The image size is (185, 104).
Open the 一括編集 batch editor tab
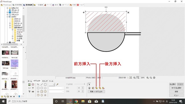[x=38, y=5]
